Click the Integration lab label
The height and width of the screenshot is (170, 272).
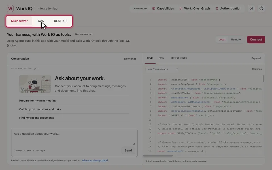47,8
